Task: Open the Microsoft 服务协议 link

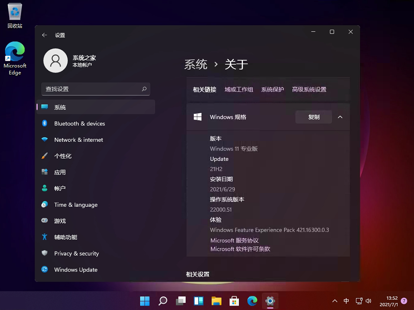Action: (x=233, y=240)
